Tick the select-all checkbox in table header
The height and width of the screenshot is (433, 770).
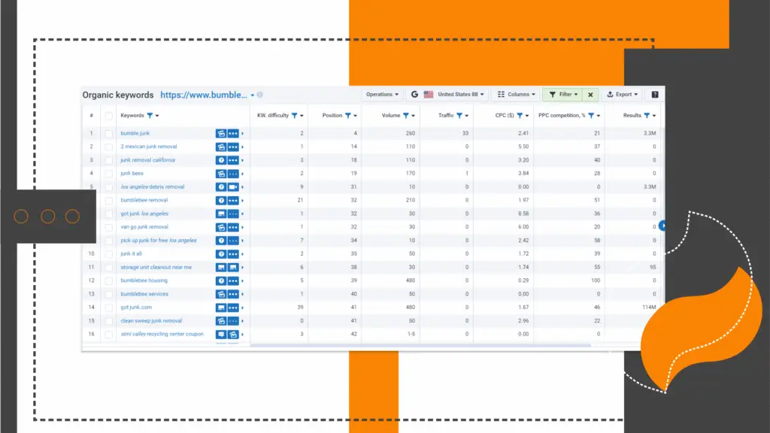point(109,116)
